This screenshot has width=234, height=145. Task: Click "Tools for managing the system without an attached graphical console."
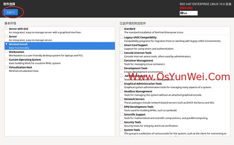point(163,95)
